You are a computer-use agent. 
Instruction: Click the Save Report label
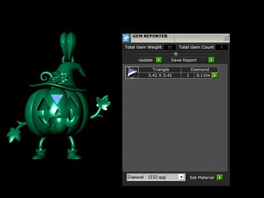[189, 60]
